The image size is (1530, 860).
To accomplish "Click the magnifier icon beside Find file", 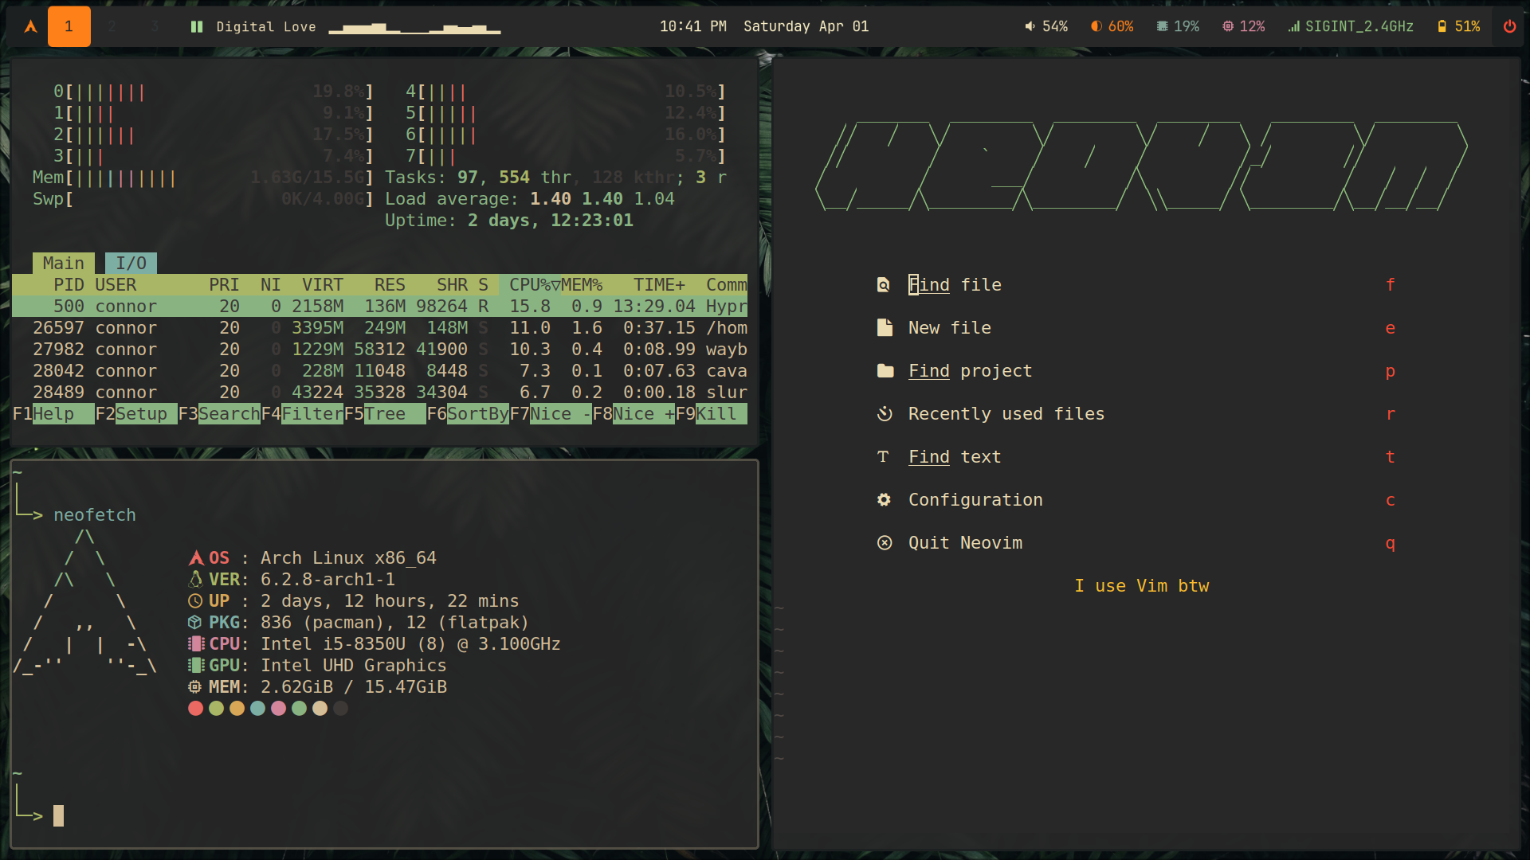I will point(885,284).
